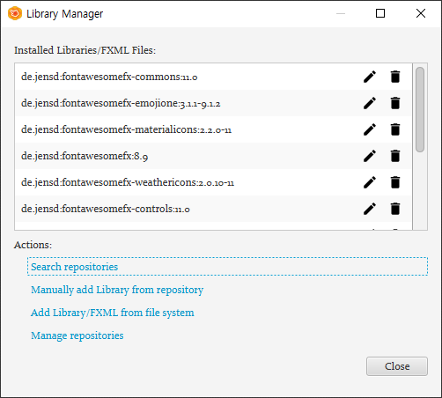442x398 pixels.
Task: Select de.jensd:fontawesomefx-commons:11.0 row text
Action: (x=109, y=77)
